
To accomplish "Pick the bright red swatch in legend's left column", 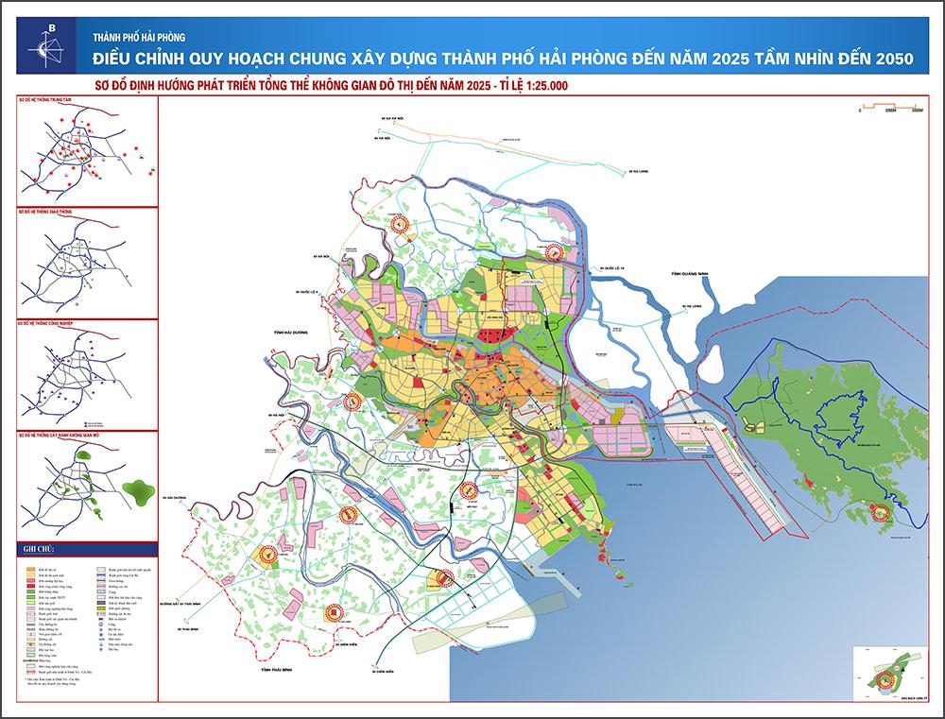I will [x=31, y=587].
